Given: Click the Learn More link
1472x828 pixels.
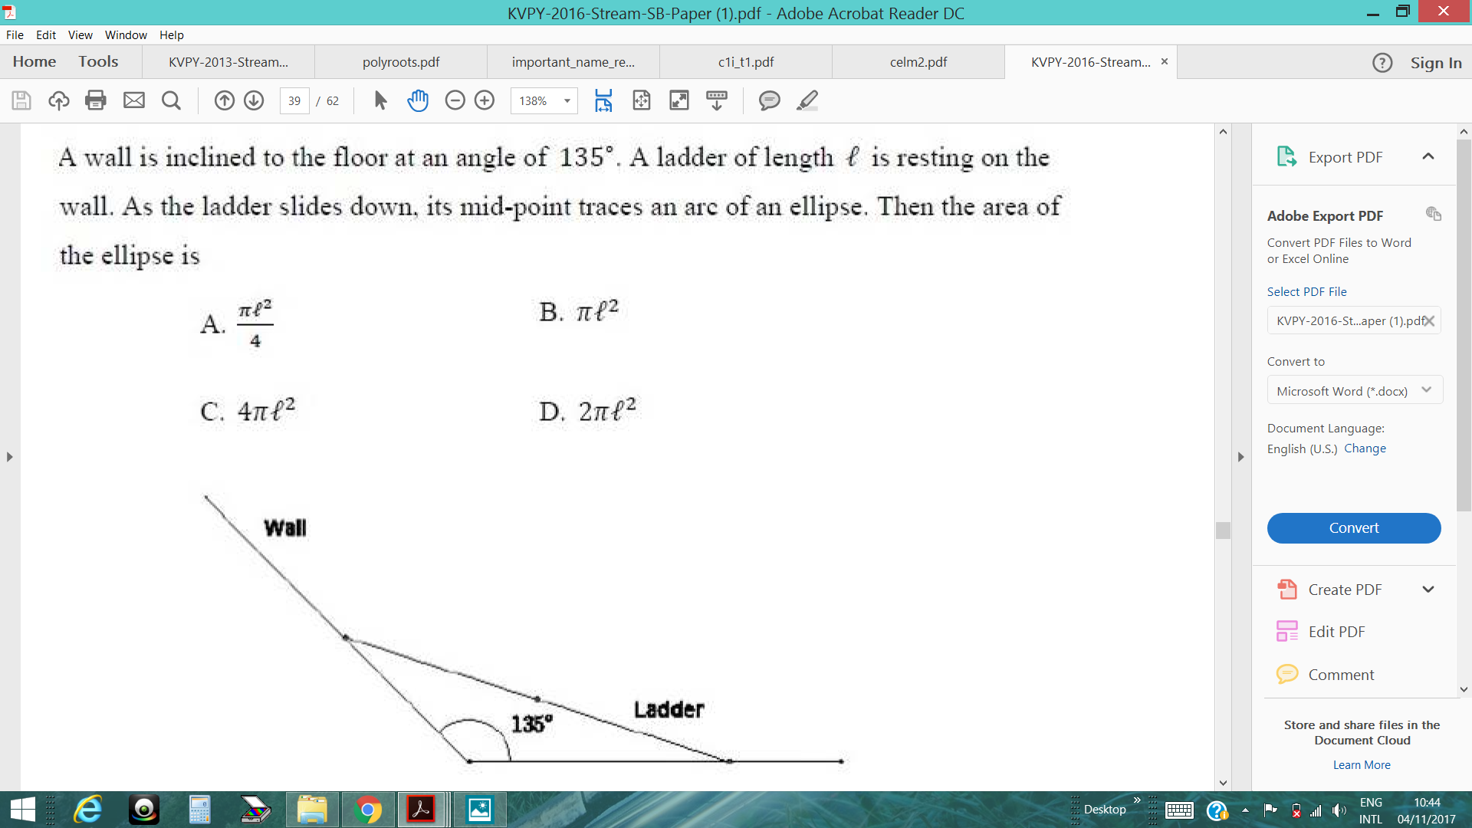Looking at the screenshot, I should pyautogui.click(x=1362, y=765).
